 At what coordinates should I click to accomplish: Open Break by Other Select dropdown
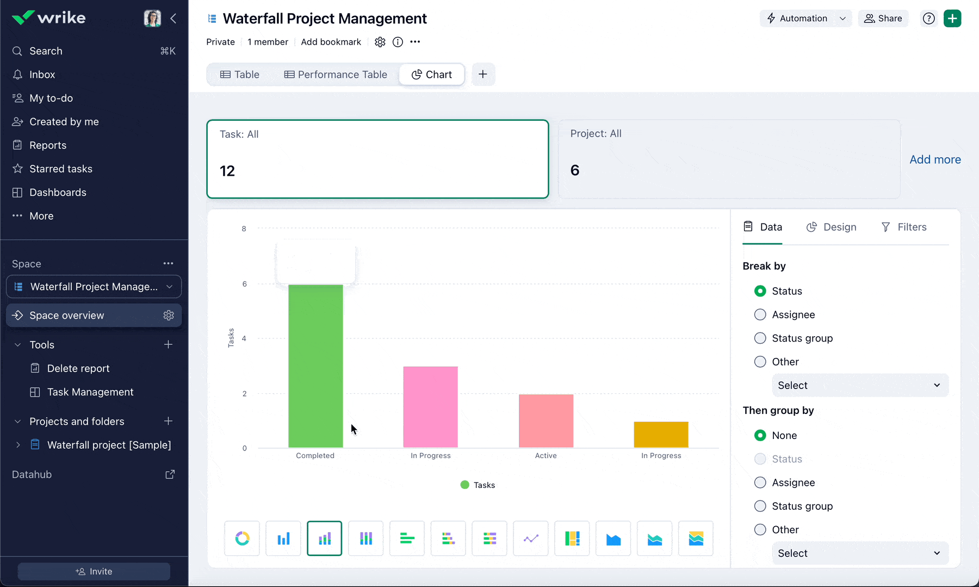pyautogui.click(x=860, y=385)
